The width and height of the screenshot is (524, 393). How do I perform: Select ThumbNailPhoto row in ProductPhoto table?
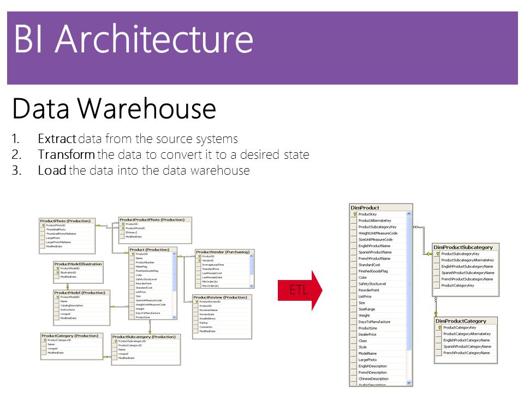pyautogui.click(x=67, y=230)
